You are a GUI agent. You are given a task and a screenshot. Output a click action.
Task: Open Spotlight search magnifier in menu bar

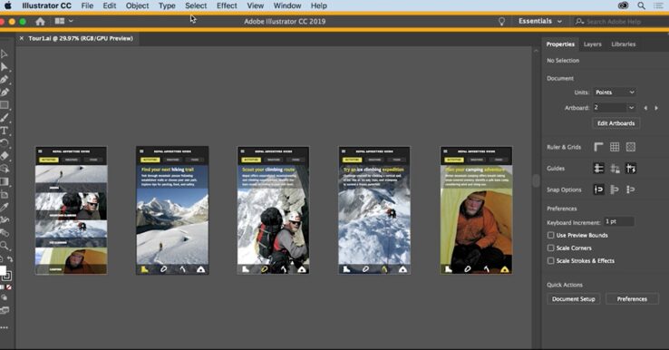click(x=641, y=5)
